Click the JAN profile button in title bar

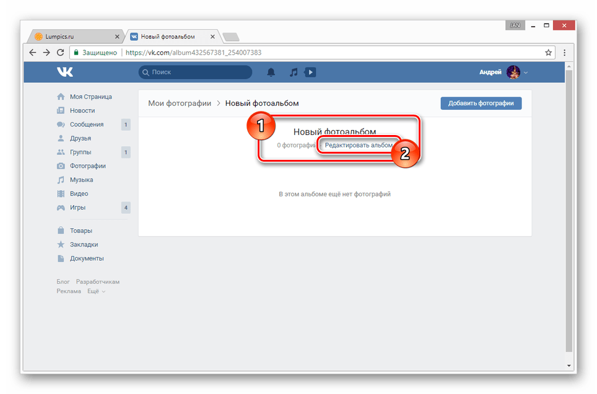click(515, 25)
